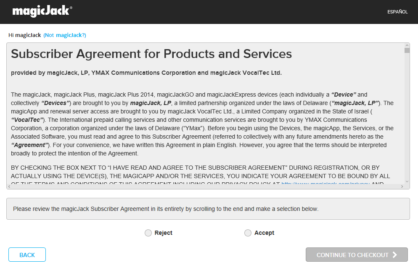Click the "Not magicJack?" link
Viewport: 418px width, 268px height.
coord(65,35)
